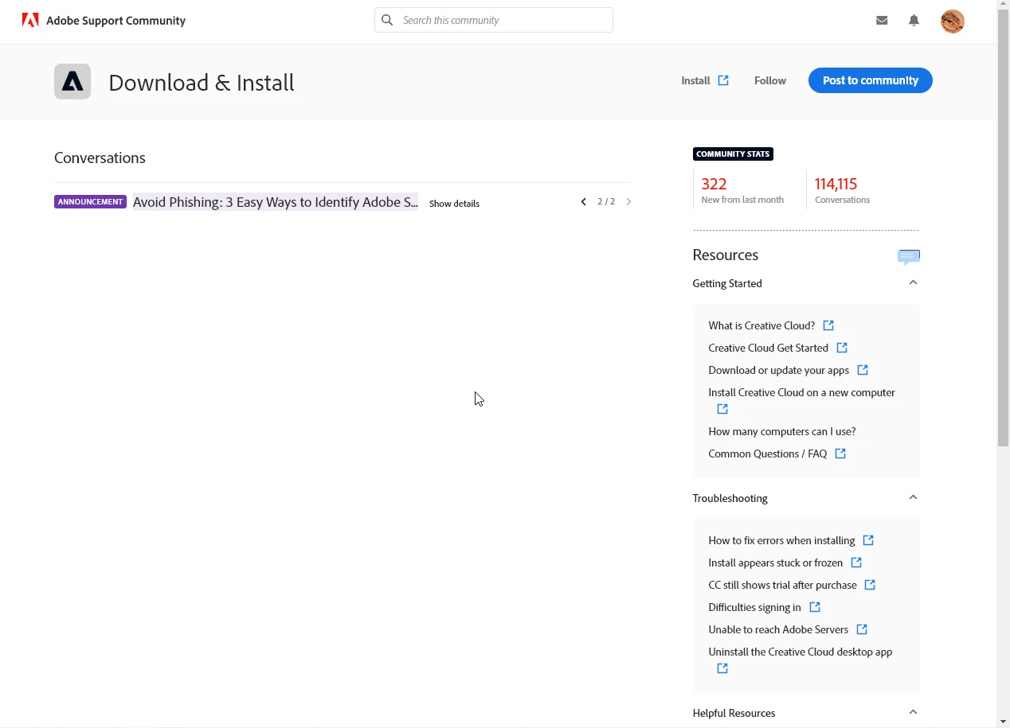Viewport: 1010px width, 728px height.
Task: Click the Resources chat bubble icon
Action: pos(909,256)
